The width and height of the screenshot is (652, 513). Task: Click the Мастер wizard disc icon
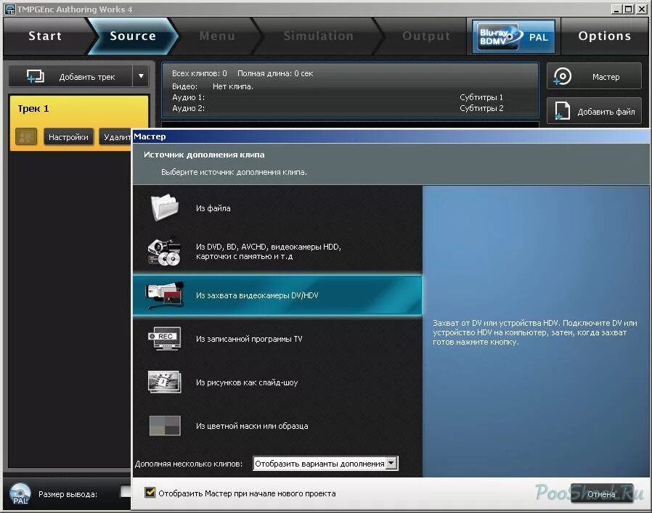point(563,76)
